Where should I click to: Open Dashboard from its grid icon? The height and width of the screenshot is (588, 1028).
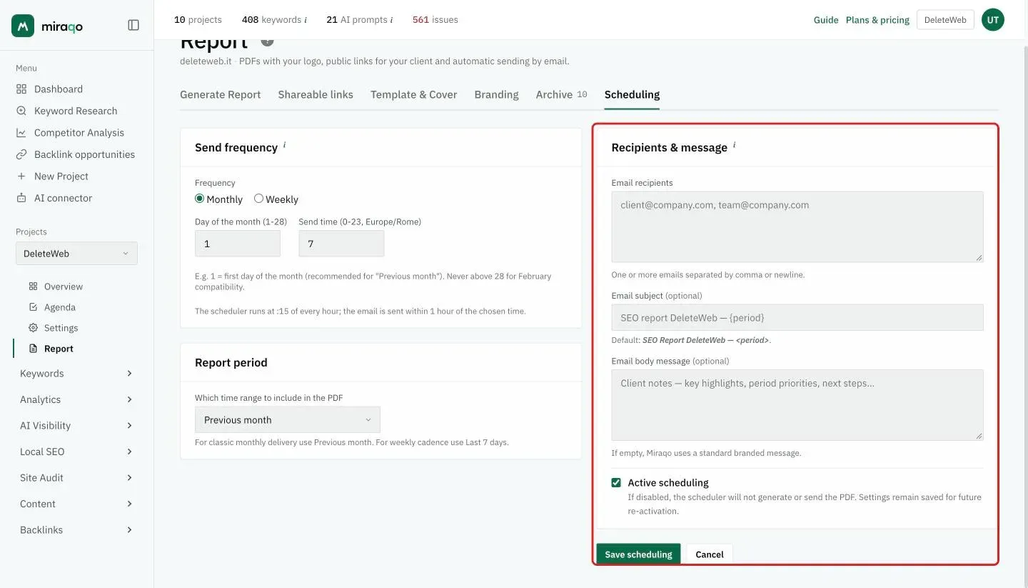(21, 89)
